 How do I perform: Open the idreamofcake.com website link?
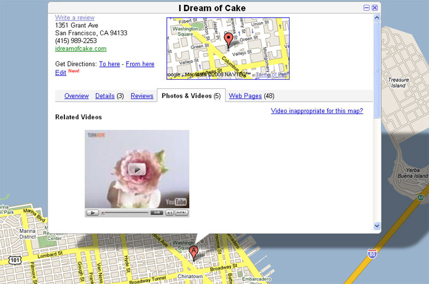(80, 49)
